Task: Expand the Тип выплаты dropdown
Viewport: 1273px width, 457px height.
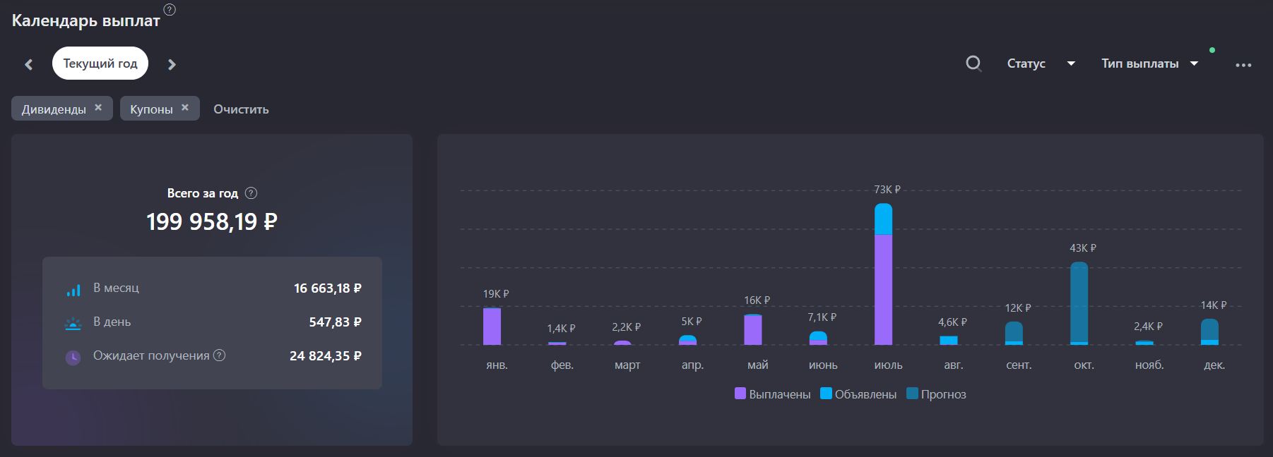Action: pyautogui.click(x=1150, y=63)
